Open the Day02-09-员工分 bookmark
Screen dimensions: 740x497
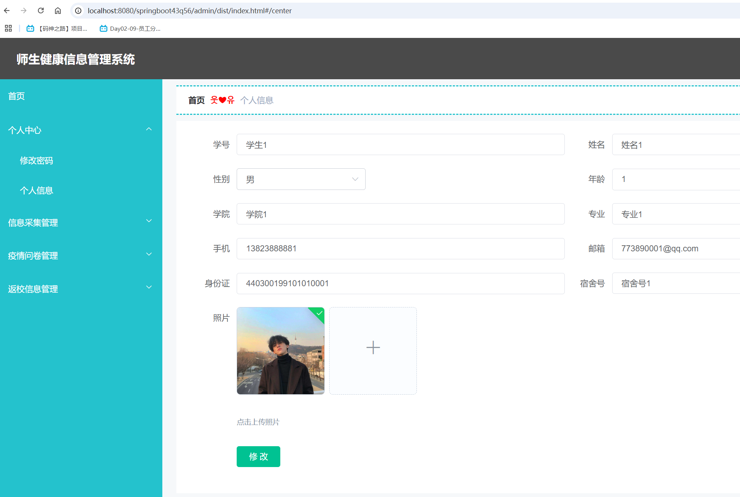pos(130,28)
